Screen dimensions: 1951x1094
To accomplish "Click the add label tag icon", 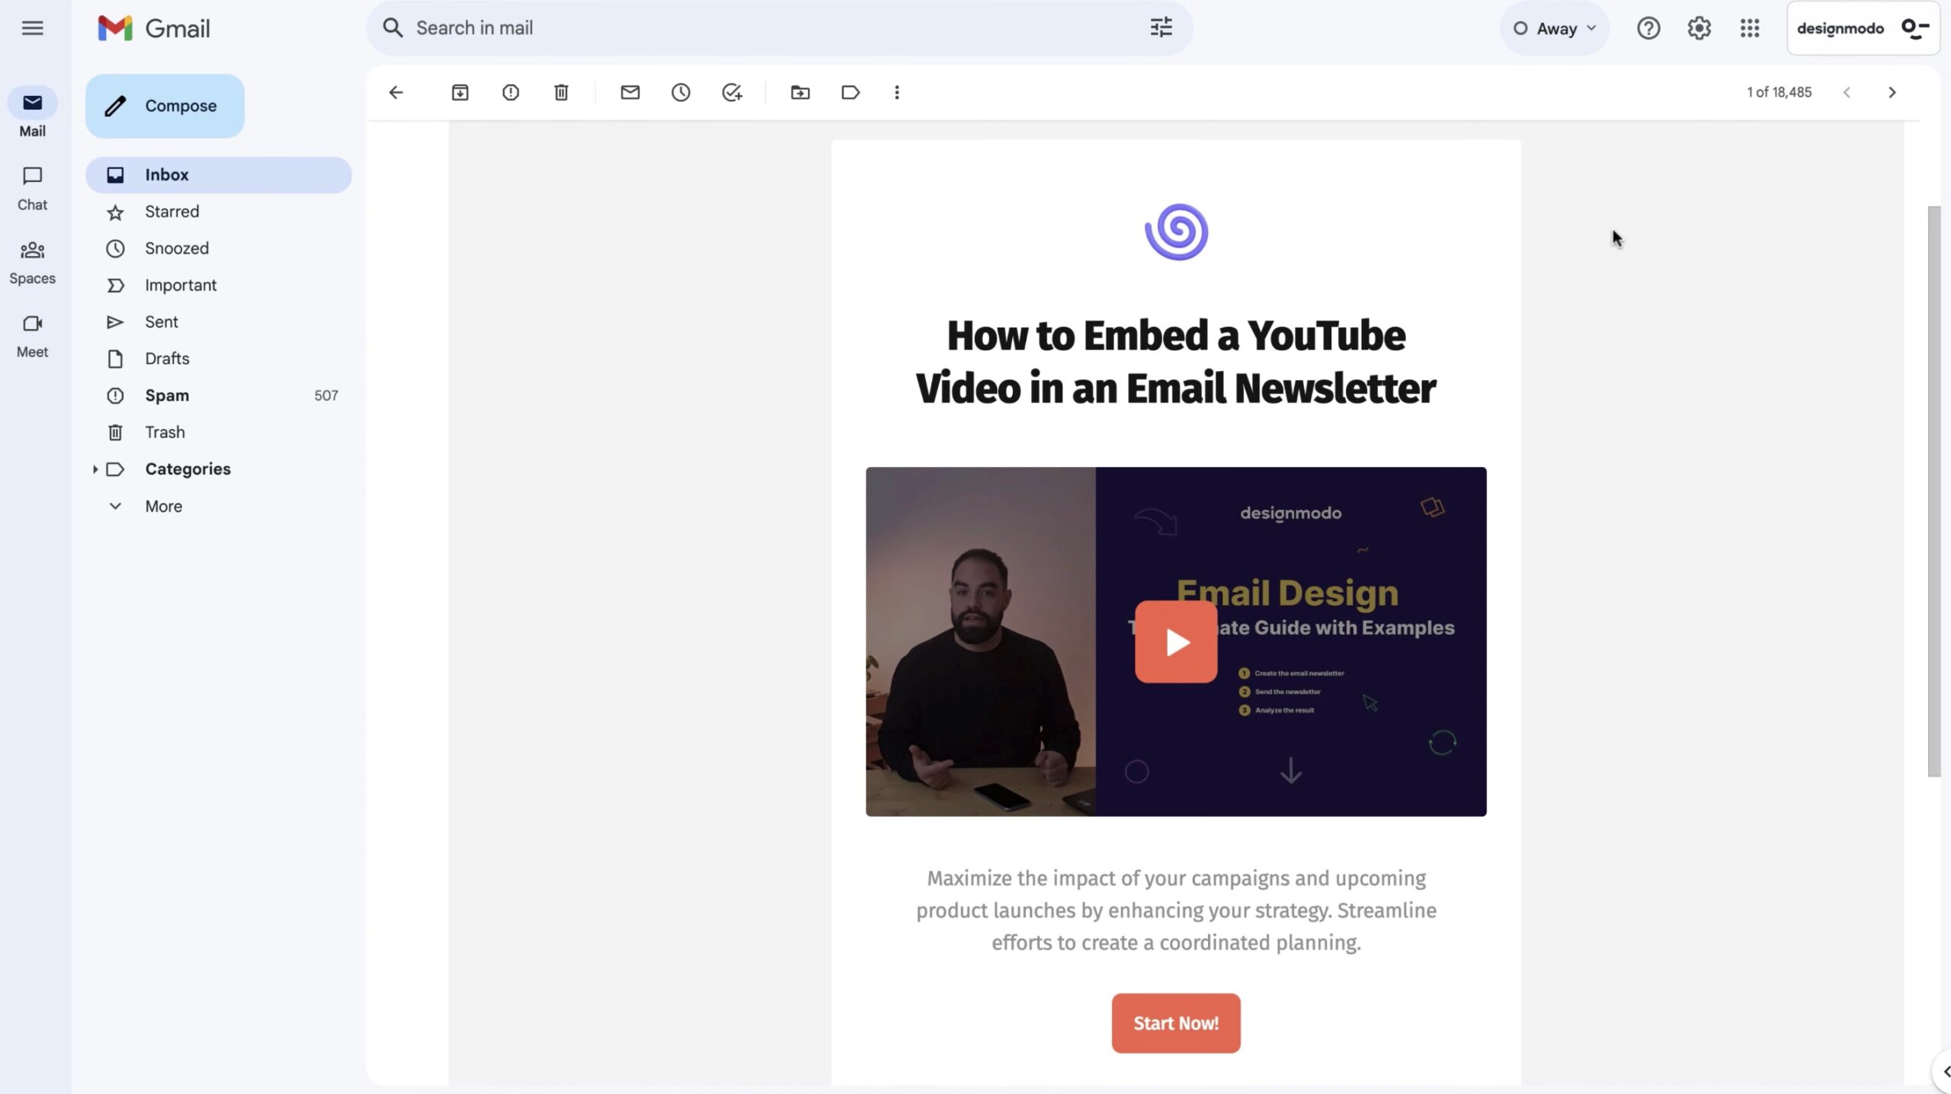I will [850, 91].
